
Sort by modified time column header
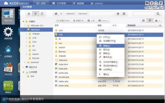144,25
